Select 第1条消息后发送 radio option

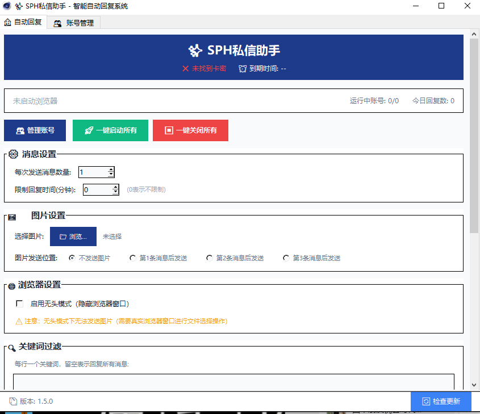tap(132, 258)
